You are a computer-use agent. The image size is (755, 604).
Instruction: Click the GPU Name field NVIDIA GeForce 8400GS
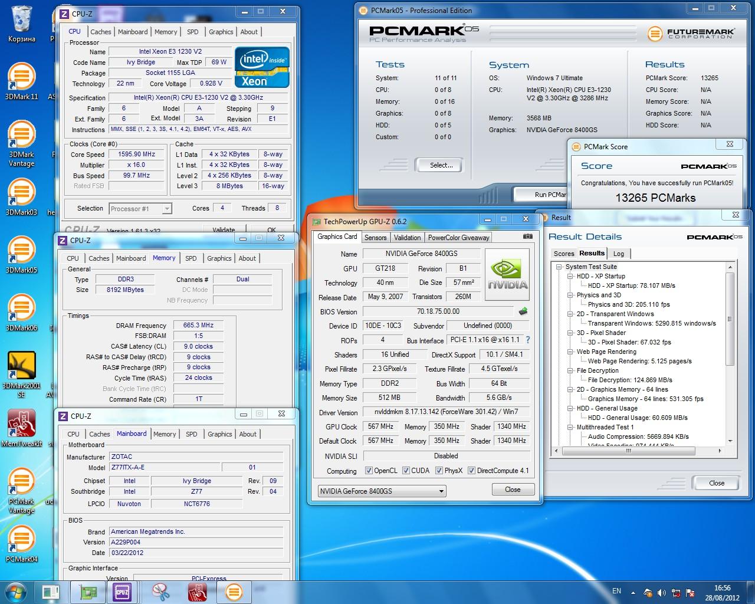(x=421, y=254)
